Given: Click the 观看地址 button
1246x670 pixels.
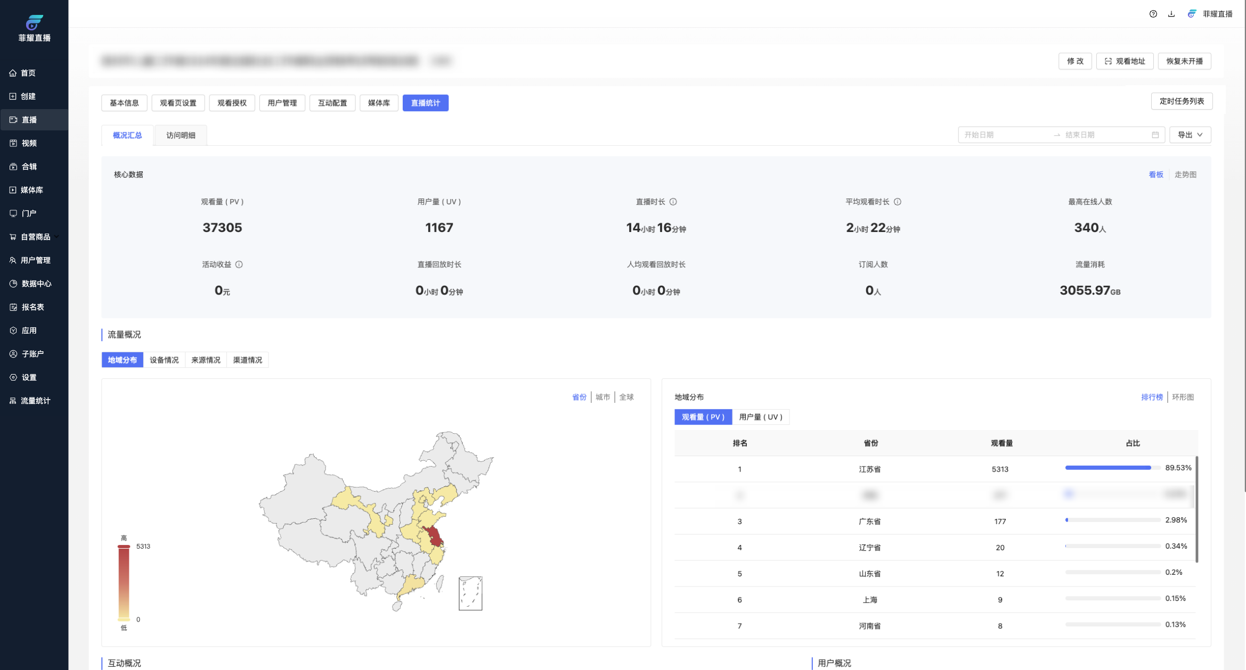Looking at the screenshot, I should (1124, 61).
